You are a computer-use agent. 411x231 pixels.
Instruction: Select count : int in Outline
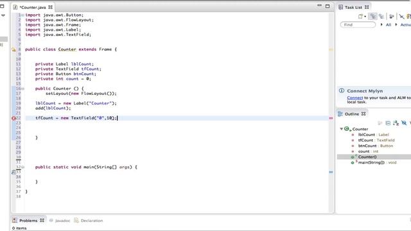pyautogui.click(x=368, y=151)
